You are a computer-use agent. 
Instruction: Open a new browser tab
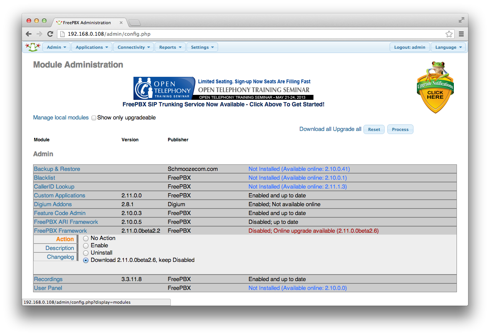pyautogui.click(x=135, y=23)
